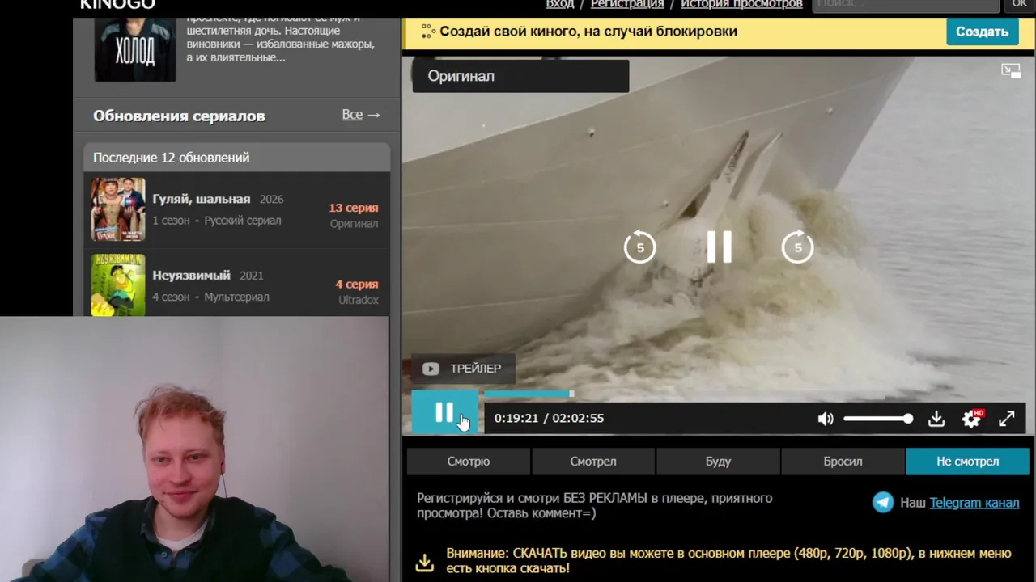Click the 13 серия label
This screenshot has height=582, width=1036.
pos(354,208)
